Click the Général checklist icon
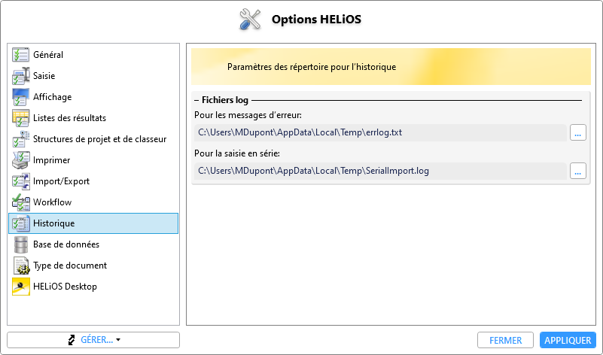Viewport: 603px width, 355px height. (21, 55)
